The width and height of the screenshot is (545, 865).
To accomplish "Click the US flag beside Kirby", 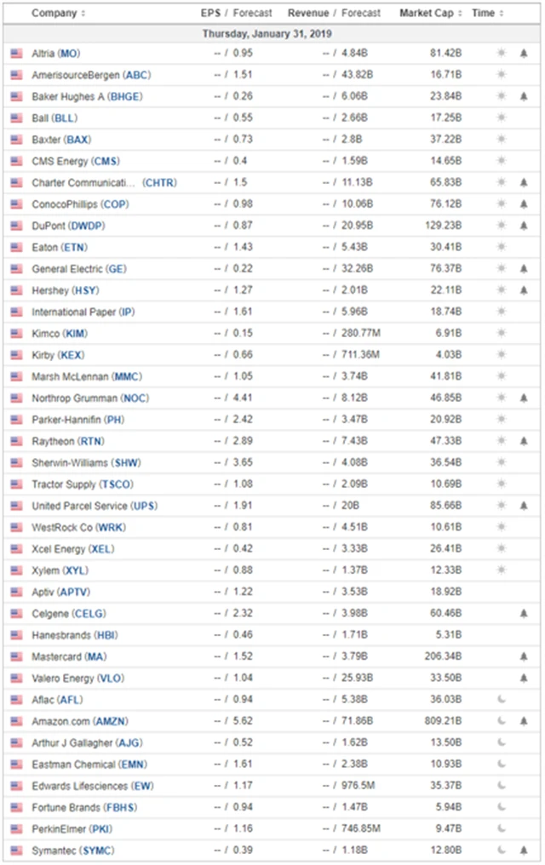I will pyautogui.click(x=16, y=354).
